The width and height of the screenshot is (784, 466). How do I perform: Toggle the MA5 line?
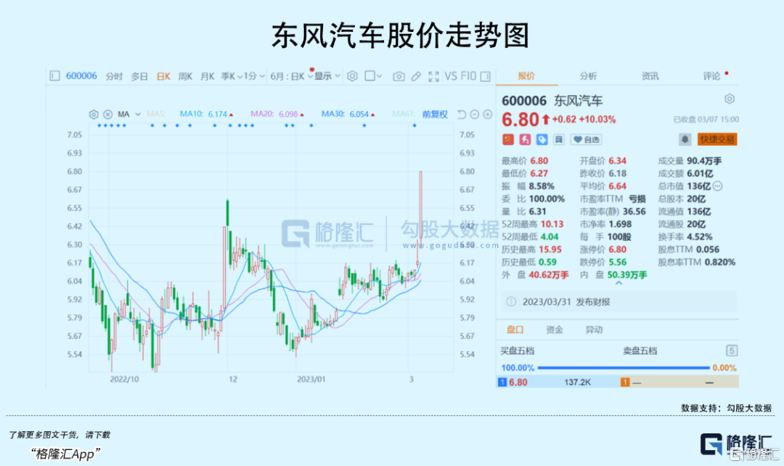click(x=155, y=114)
